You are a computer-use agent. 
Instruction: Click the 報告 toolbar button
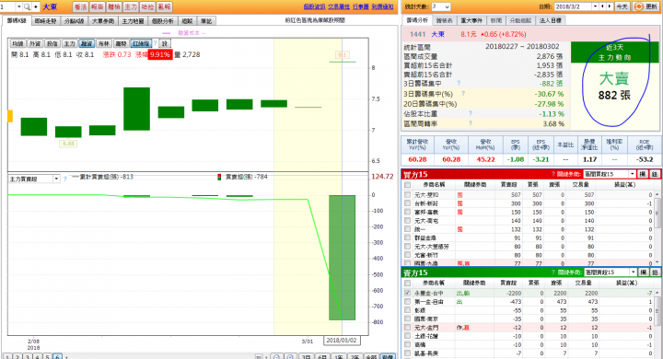[x=97, y=6]
